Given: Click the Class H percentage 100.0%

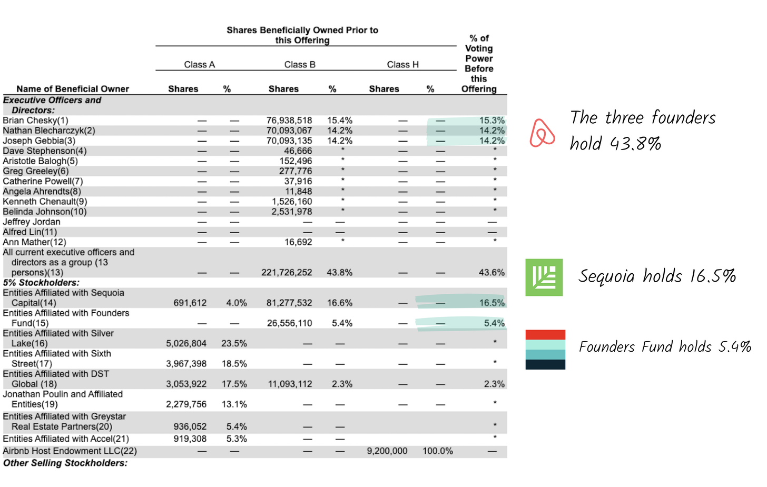Looking at the screenshot, I should click(x=438, y=451).
